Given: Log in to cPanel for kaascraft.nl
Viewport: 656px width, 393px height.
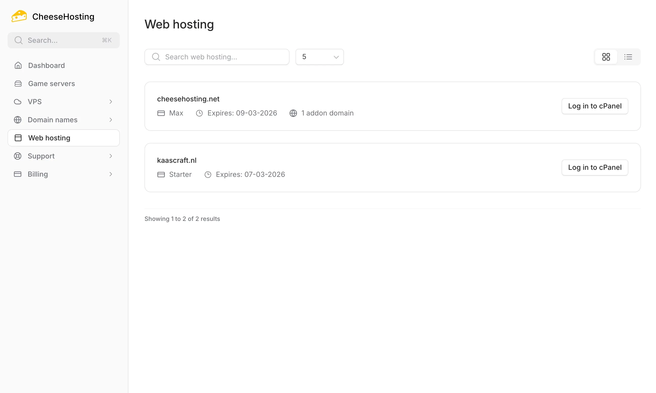Looking at the screenshot, I should tap(595, 167).
